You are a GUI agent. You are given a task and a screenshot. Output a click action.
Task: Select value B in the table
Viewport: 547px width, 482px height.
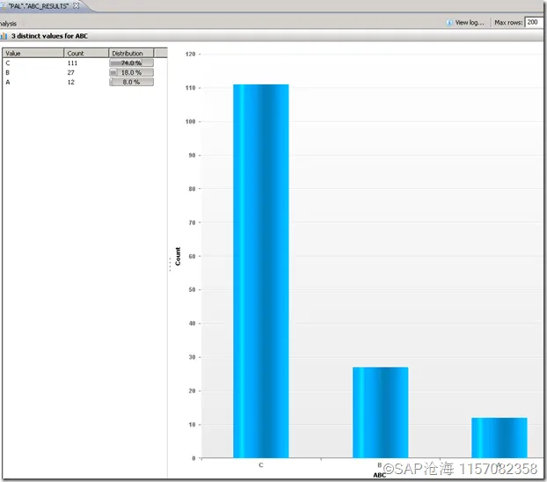[x=8, y=73]
